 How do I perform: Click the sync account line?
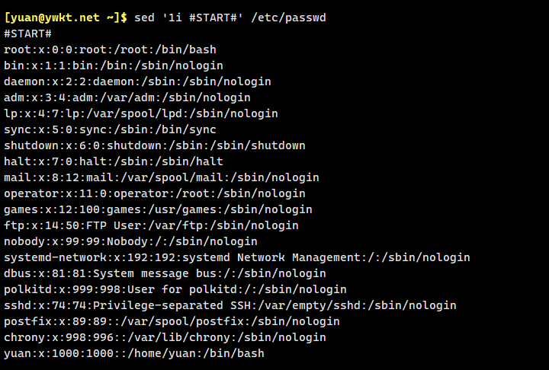click(x=110, y=129)
